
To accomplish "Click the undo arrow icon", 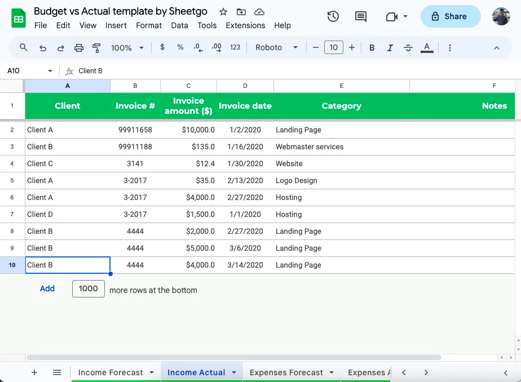I will [x=43, y=48].
